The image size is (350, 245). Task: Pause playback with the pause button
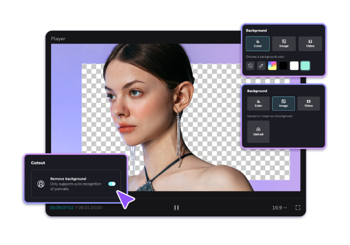coord(176,207)
